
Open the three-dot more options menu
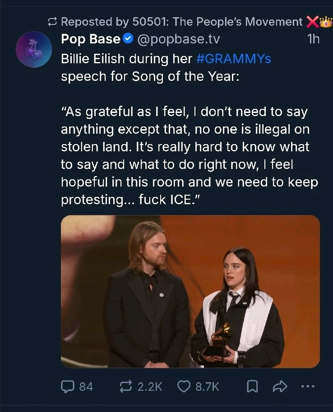click(308, 387)
